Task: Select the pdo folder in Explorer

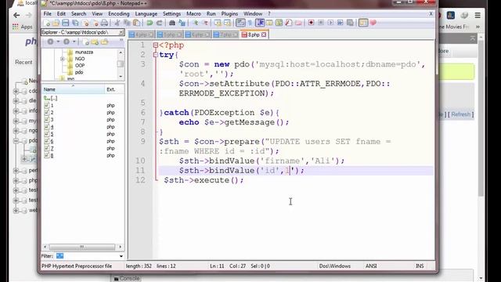Action: pos(79,72)
